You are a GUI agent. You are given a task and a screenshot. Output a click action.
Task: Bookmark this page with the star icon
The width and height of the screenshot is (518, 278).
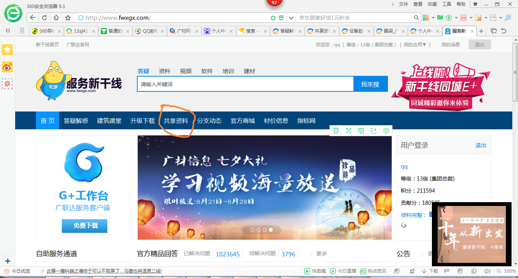(x=68, y=17)
